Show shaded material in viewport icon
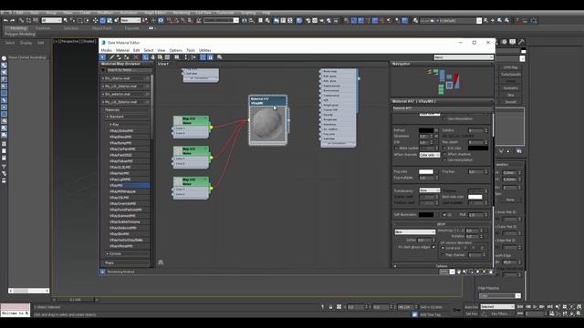The image size is (584, 328). [x=161, y=57]
